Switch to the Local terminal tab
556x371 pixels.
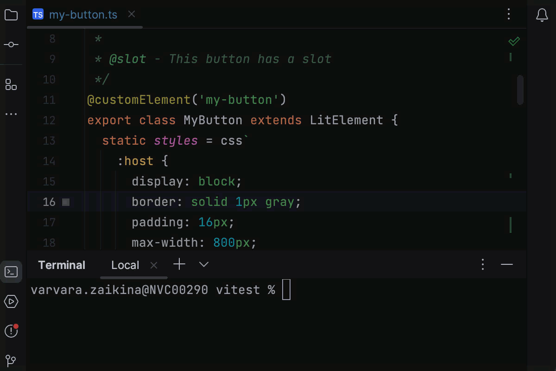tap(125, 264)
